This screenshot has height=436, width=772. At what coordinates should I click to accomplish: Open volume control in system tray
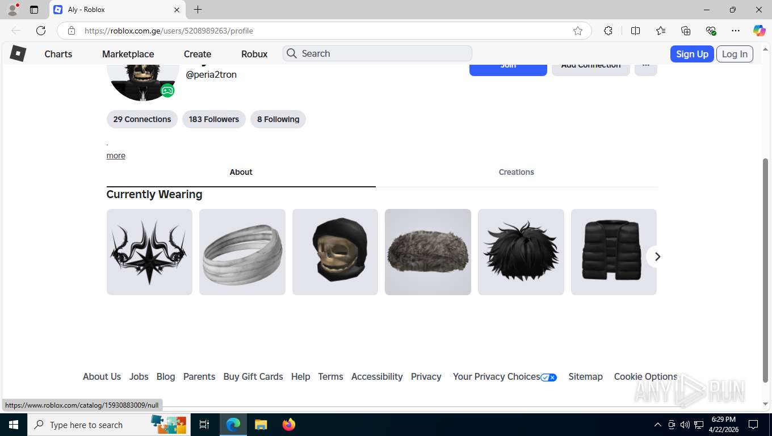click(x=685, y=425)
